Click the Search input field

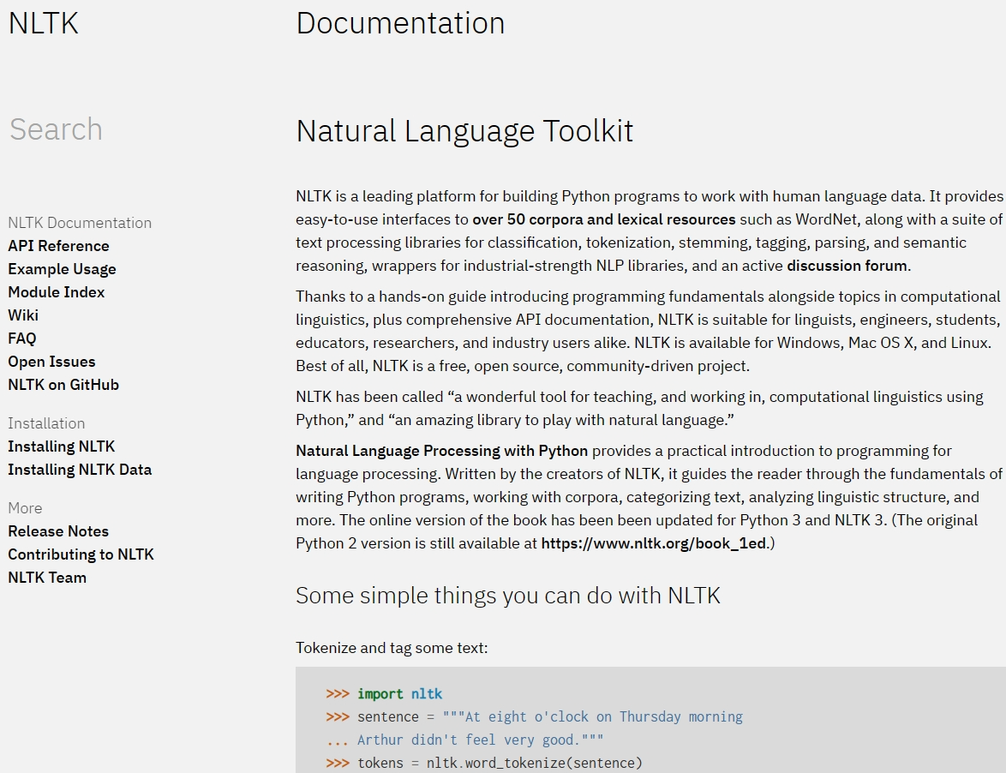[x=56, y=129]
